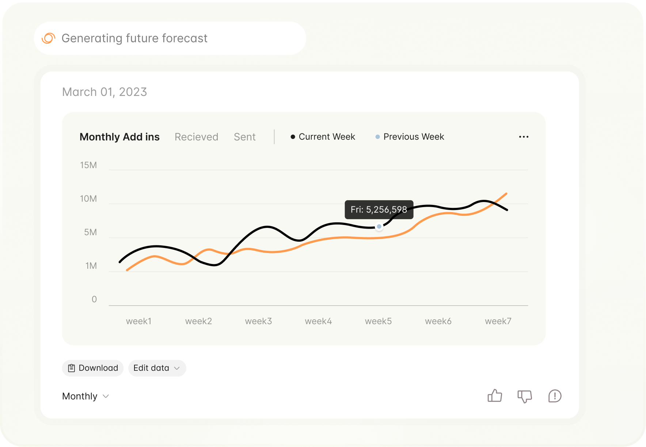The image size is (646, 447).
Task: Switch to the Recieved tab
Action: 196,137
